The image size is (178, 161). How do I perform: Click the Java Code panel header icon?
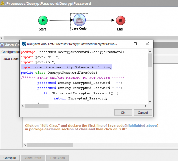pos(2,45)
